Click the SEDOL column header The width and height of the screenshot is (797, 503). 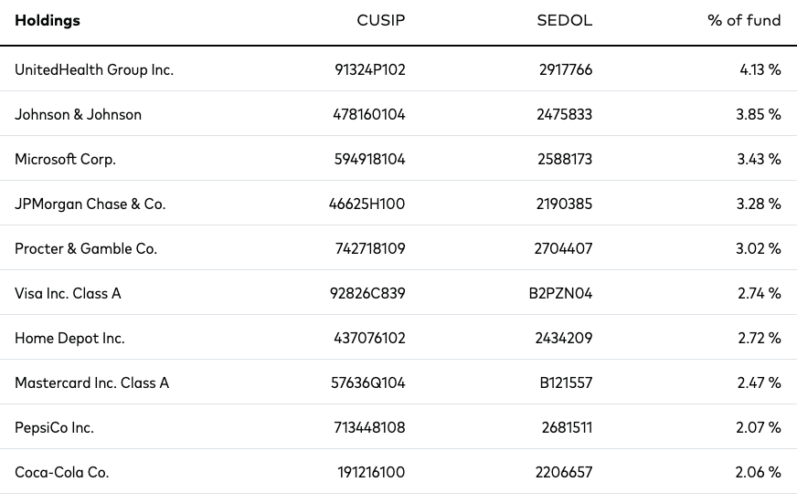click(x=564, y=20)
